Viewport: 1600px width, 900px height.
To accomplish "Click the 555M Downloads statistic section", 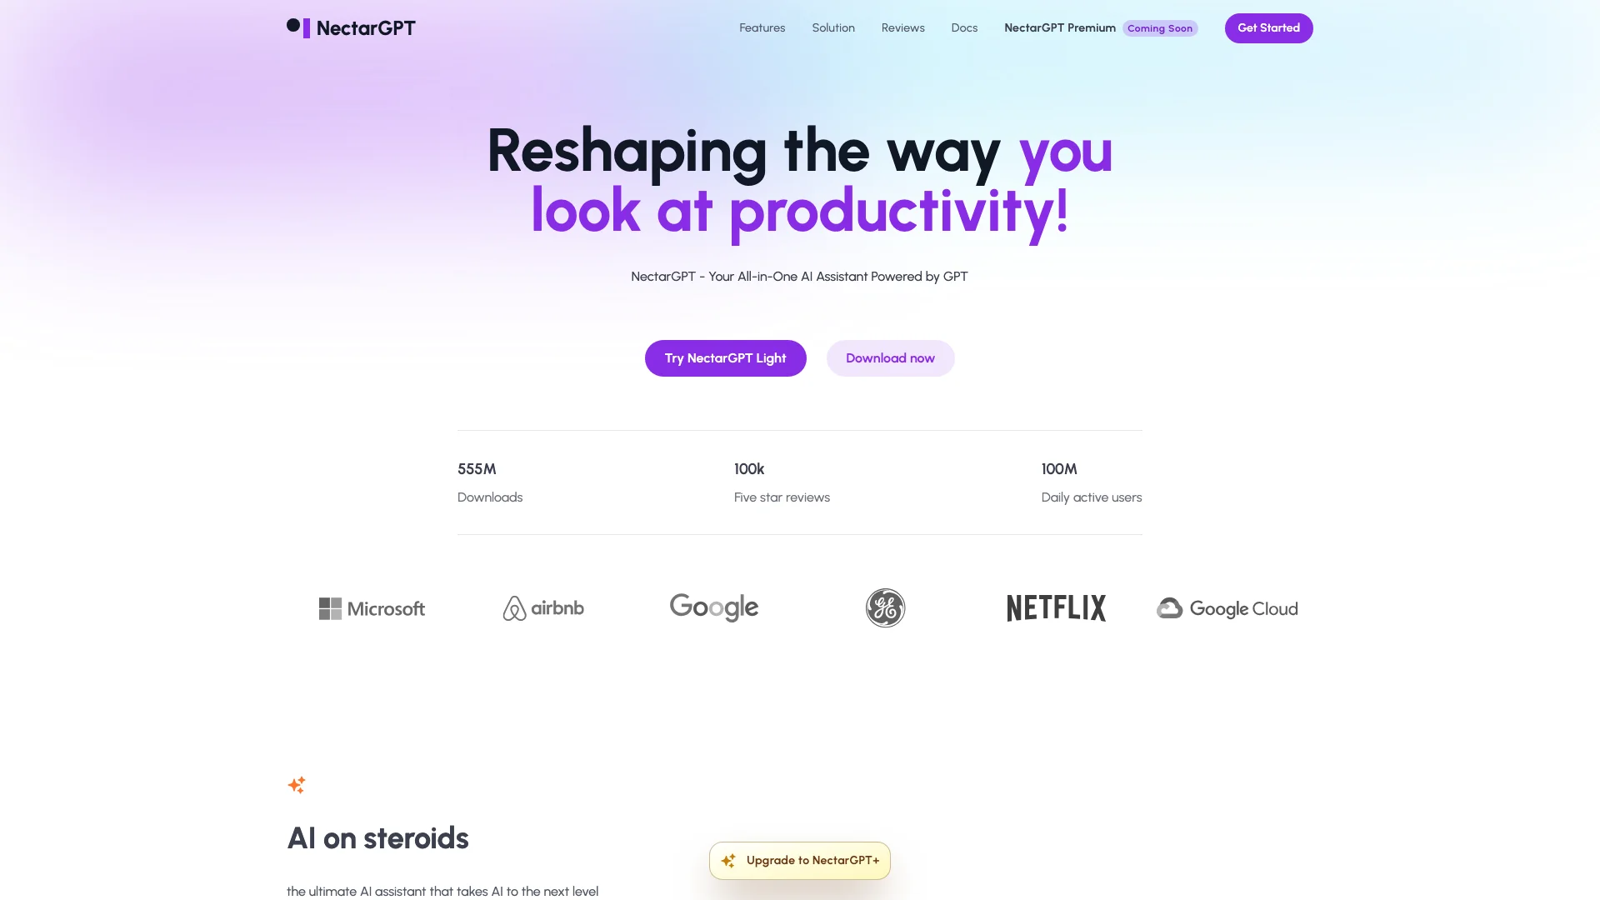I will pyautogui.click(x=489, y=482).
